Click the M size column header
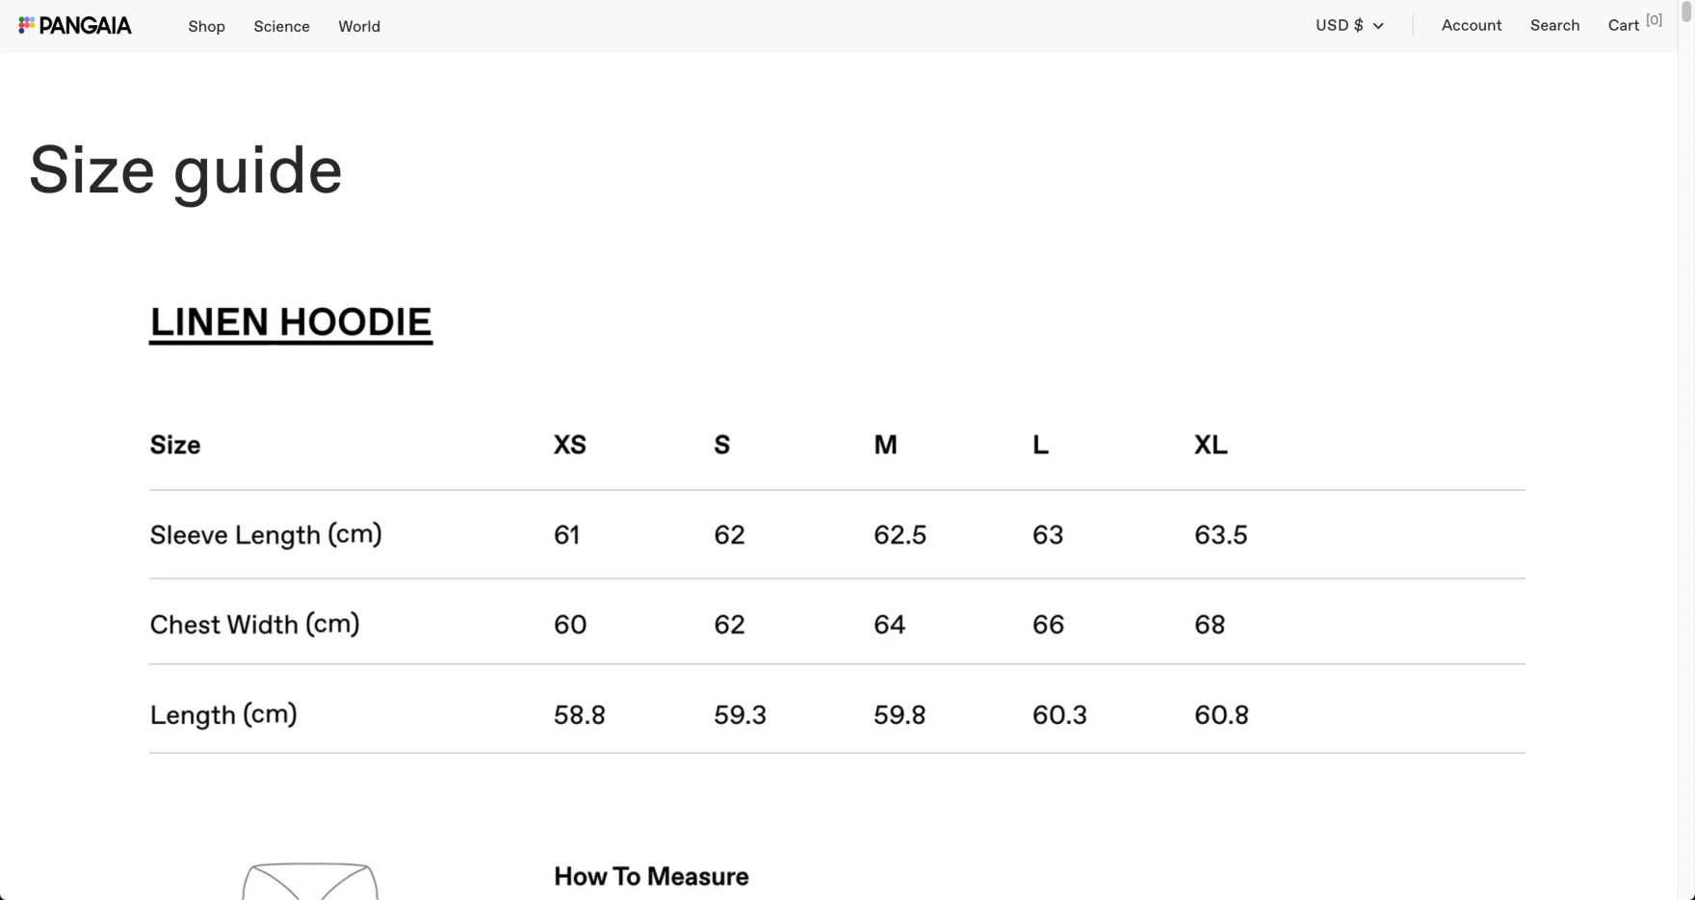 [885, 445]
